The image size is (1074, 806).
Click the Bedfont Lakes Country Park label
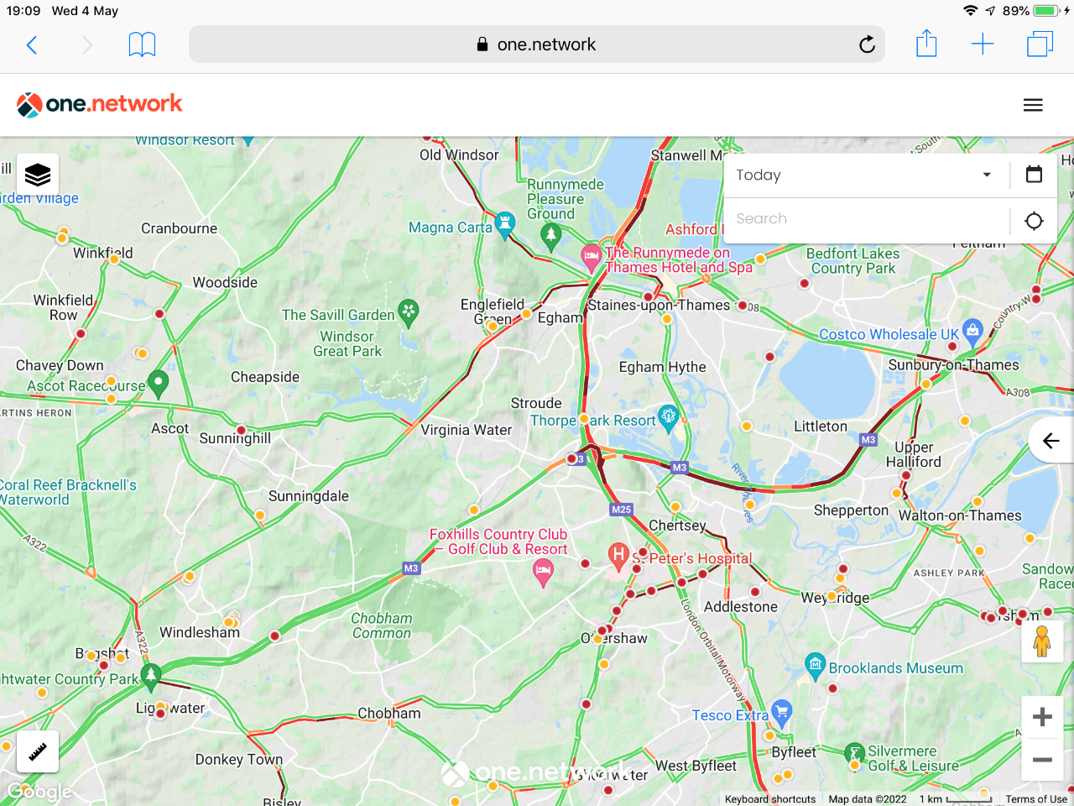click(852, 261)
